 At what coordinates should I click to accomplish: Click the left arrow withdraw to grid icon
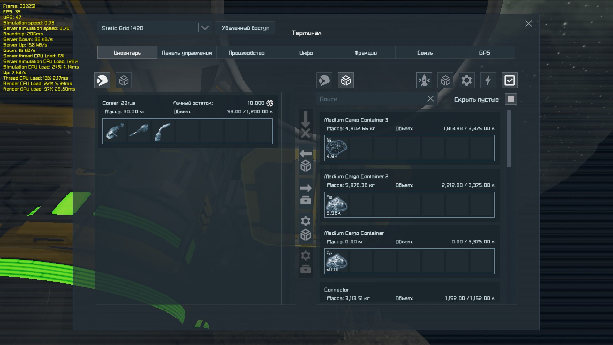306,160
